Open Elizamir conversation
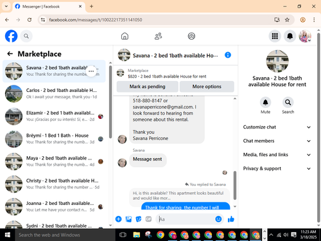321x241 pixels. 54,116
